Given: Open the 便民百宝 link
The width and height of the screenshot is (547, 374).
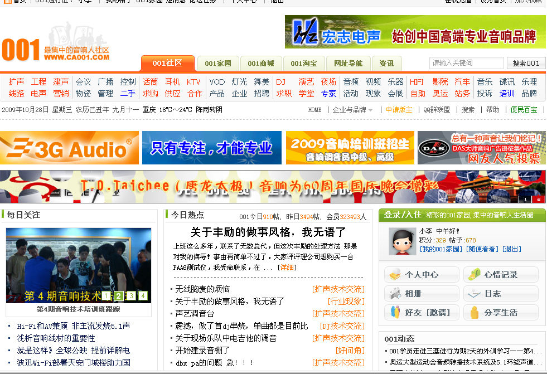Looking at the screenshot, I should click(524, 110).
